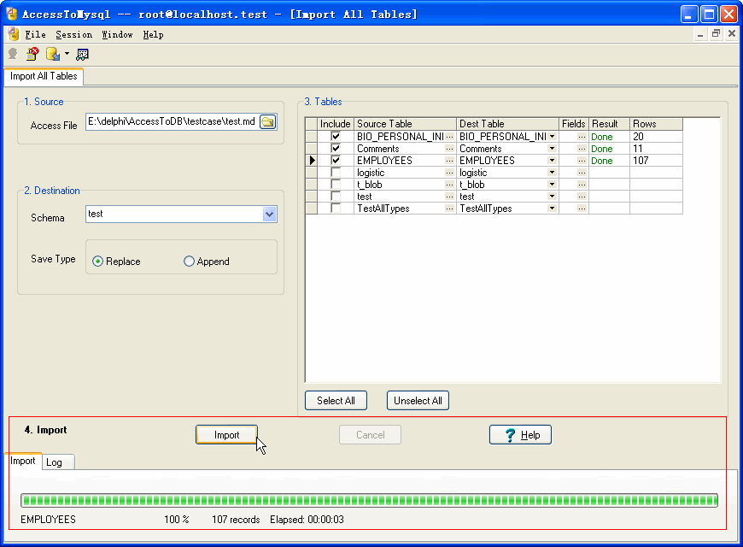Open source table ellipsis for TestAllTypes row
The image size is (743, 547).
coord(450,209)
